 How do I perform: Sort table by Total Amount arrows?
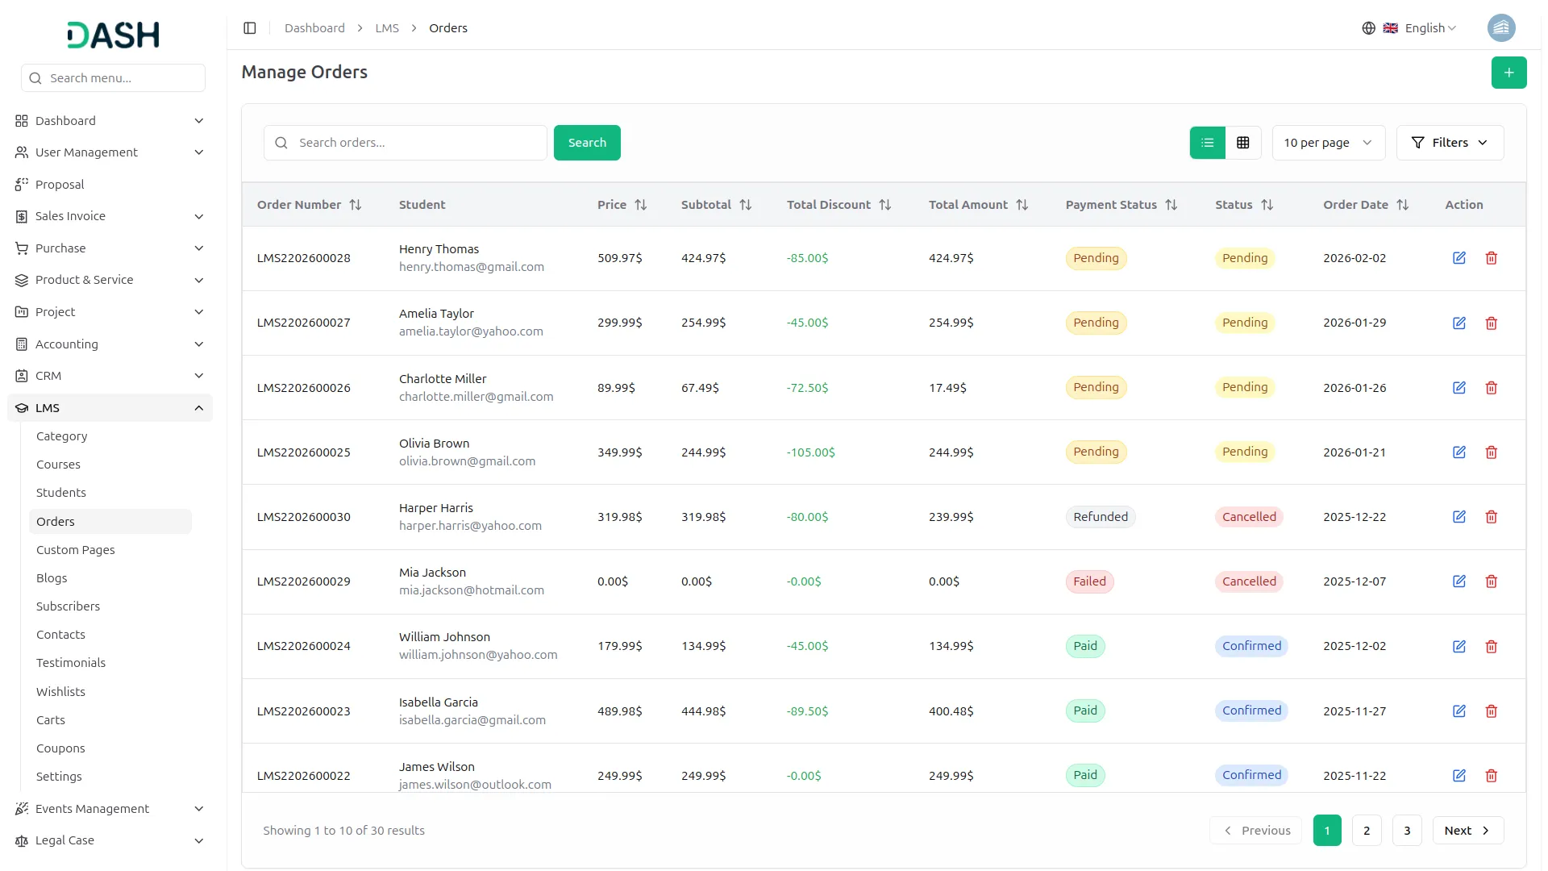coord(1022,205)
